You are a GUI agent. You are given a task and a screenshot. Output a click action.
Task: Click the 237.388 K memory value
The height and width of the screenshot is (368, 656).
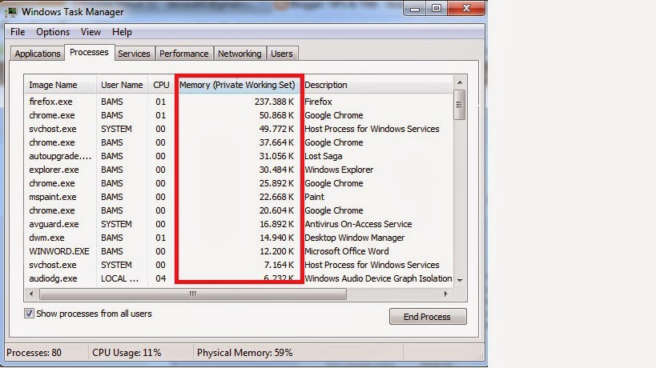(274, 102)
